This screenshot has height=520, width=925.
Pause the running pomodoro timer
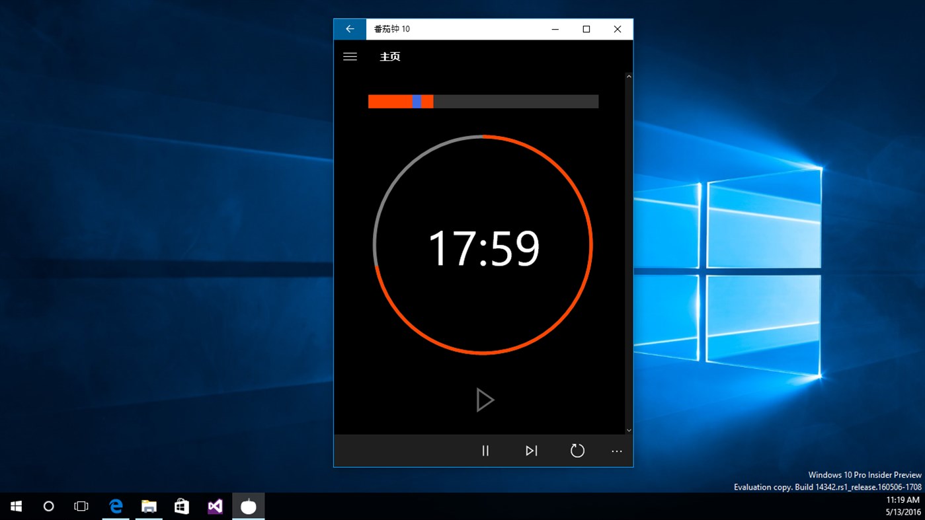pos(485,451)
